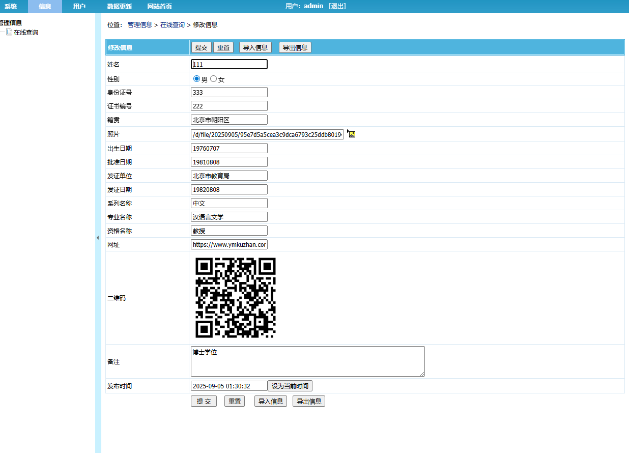Select the 女 gender radio button
Viewport: 629px width, 453px height.
tap(213, 78)
